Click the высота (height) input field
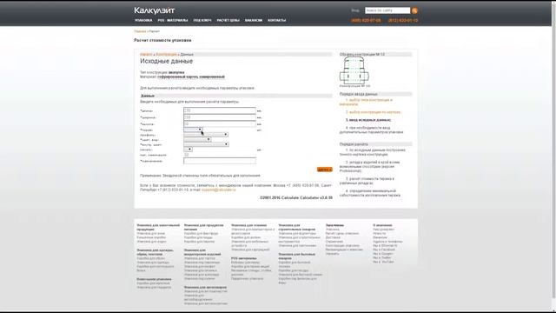The image size is (556, 313). click(220, 124)
